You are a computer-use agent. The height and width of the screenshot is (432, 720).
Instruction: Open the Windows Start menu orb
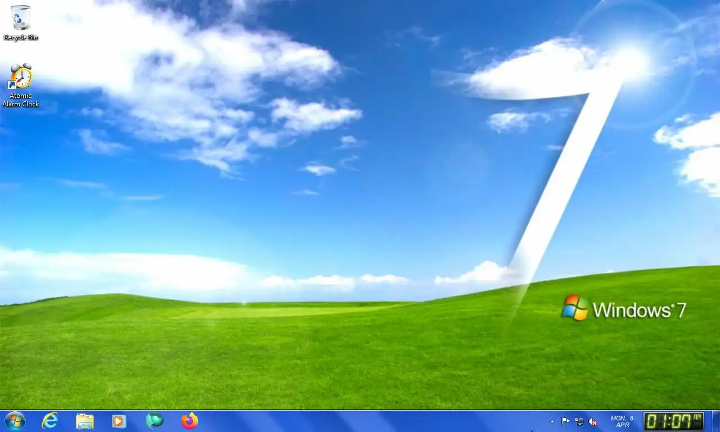point(15,421)
